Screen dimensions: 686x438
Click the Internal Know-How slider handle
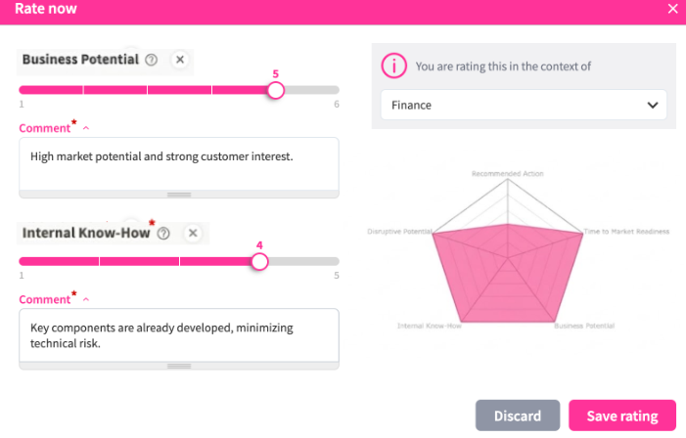(x=259, y=261)
